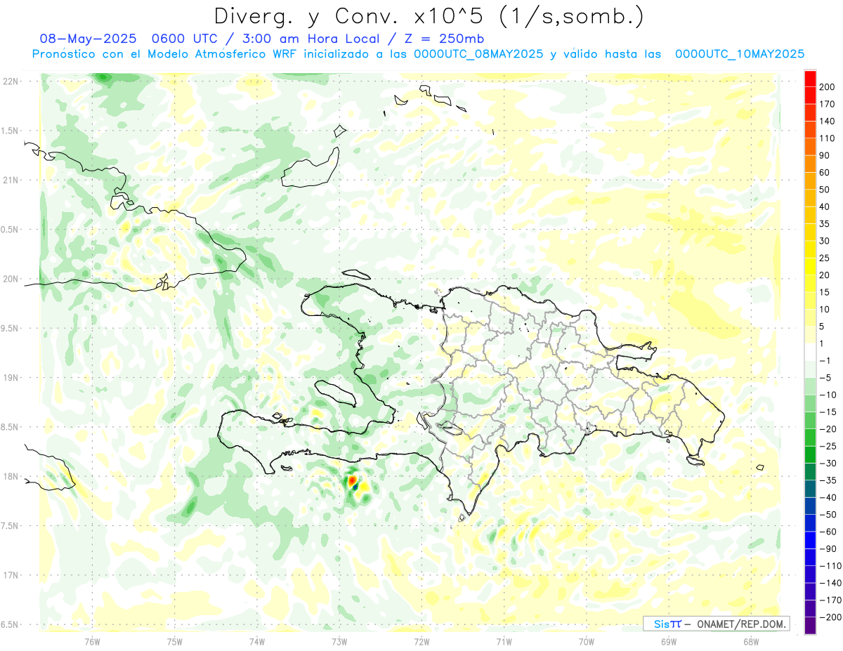
Task: Click the '0000UTC_08MAY2025' initialization time text
Action: tap(478, 54)
